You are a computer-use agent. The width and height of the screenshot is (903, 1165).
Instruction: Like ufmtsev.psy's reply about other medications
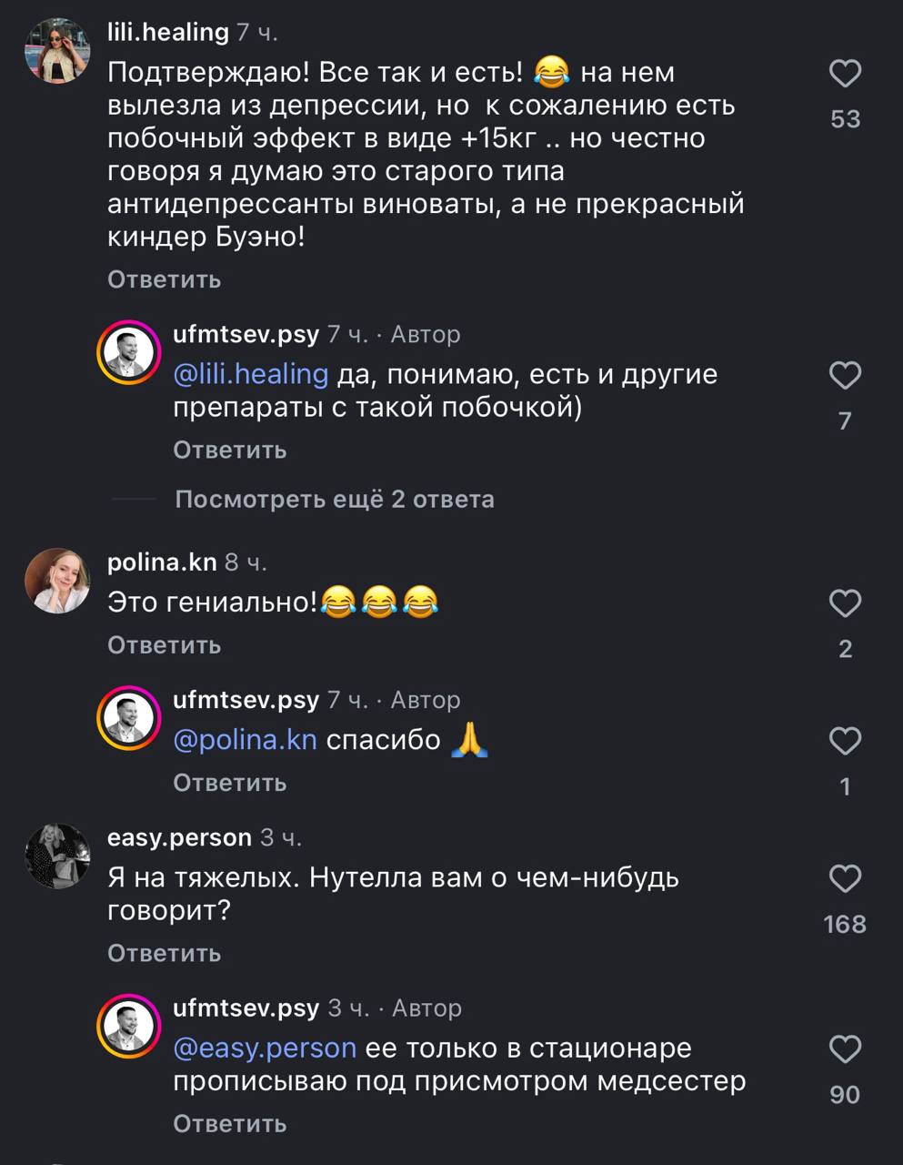coord(845,375)
